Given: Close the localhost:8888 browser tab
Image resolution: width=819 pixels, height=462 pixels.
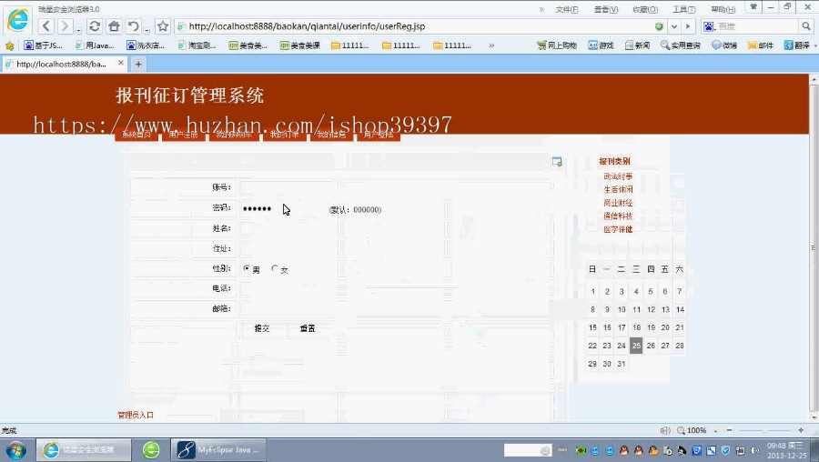Looking at the screenshot, I should (x=121, y=63).
